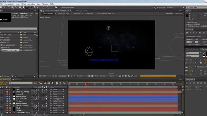
Task: Open the Active Camera view dropdown
Action: tap(101, 76)
